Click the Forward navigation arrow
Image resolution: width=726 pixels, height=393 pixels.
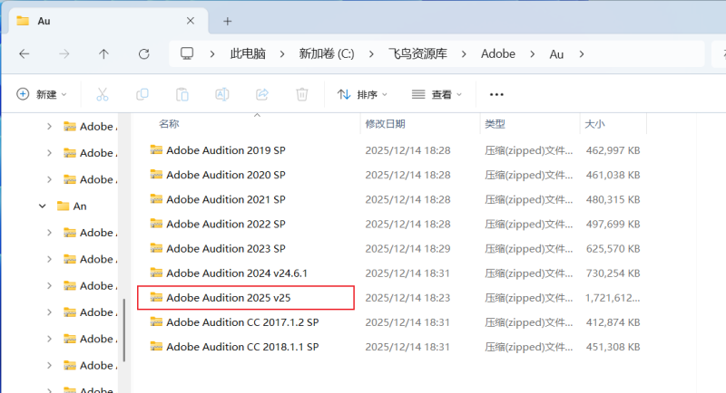click(x=64, y=54)
